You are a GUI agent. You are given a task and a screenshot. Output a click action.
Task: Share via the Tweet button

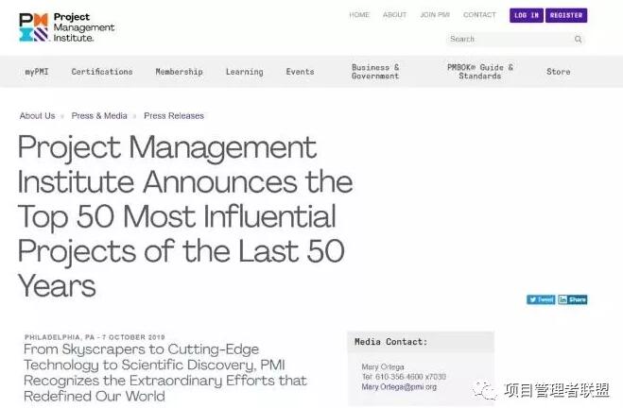pos(541,299)
